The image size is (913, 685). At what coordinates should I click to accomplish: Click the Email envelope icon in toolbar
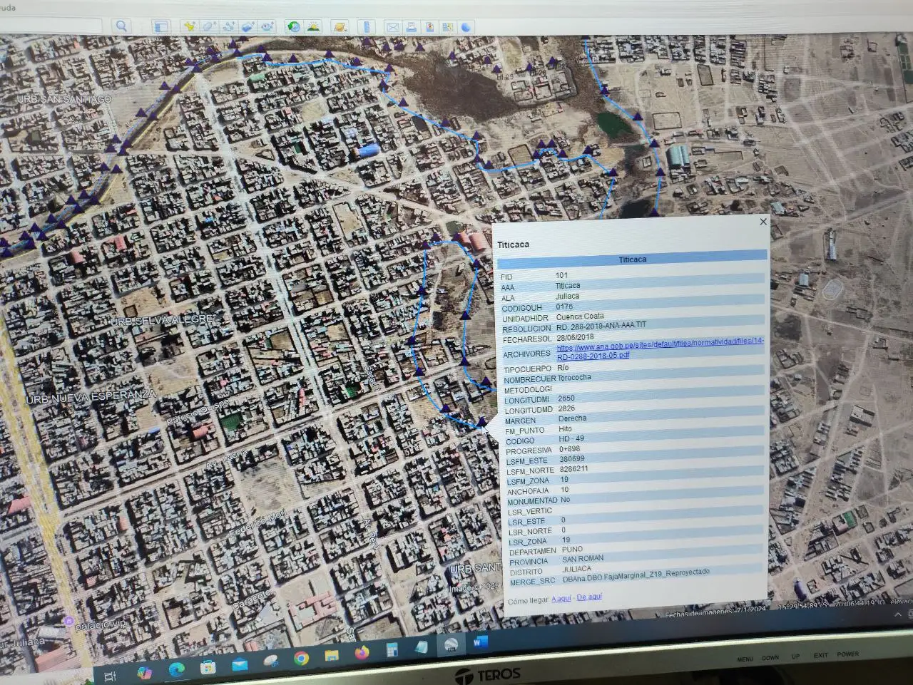tap(392, 27)
